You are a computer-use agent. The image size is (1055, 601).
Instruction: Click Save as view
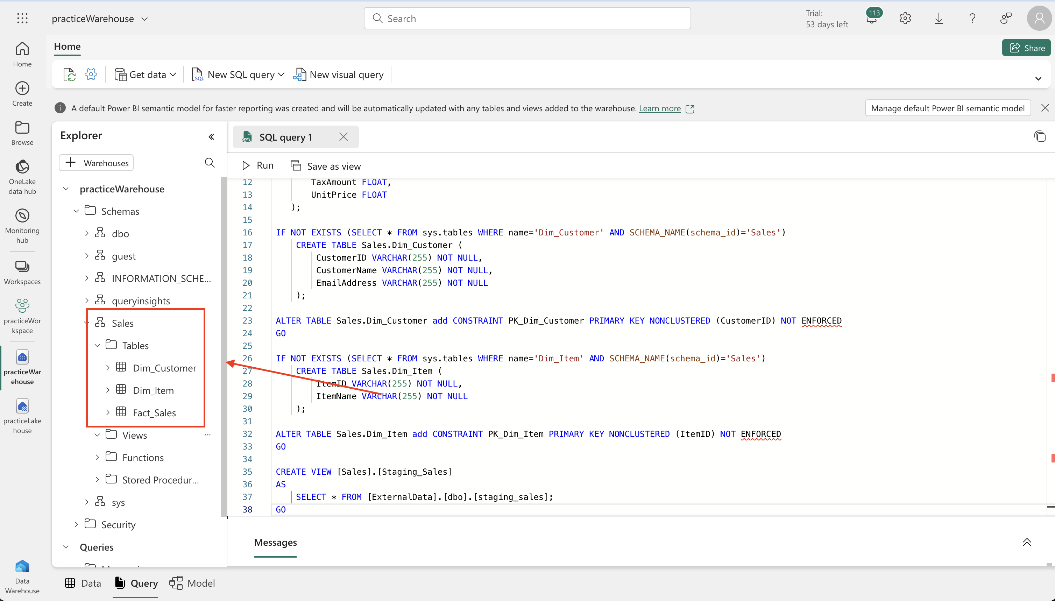pyautogui.click(x=326, y=166)
